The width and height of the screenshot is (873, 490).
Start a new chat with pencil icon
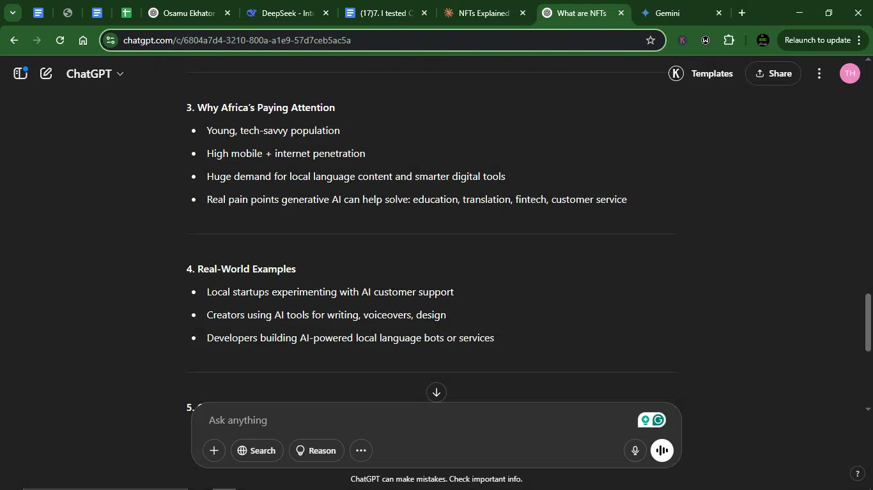pyautogui.click(x=46, y=73)
